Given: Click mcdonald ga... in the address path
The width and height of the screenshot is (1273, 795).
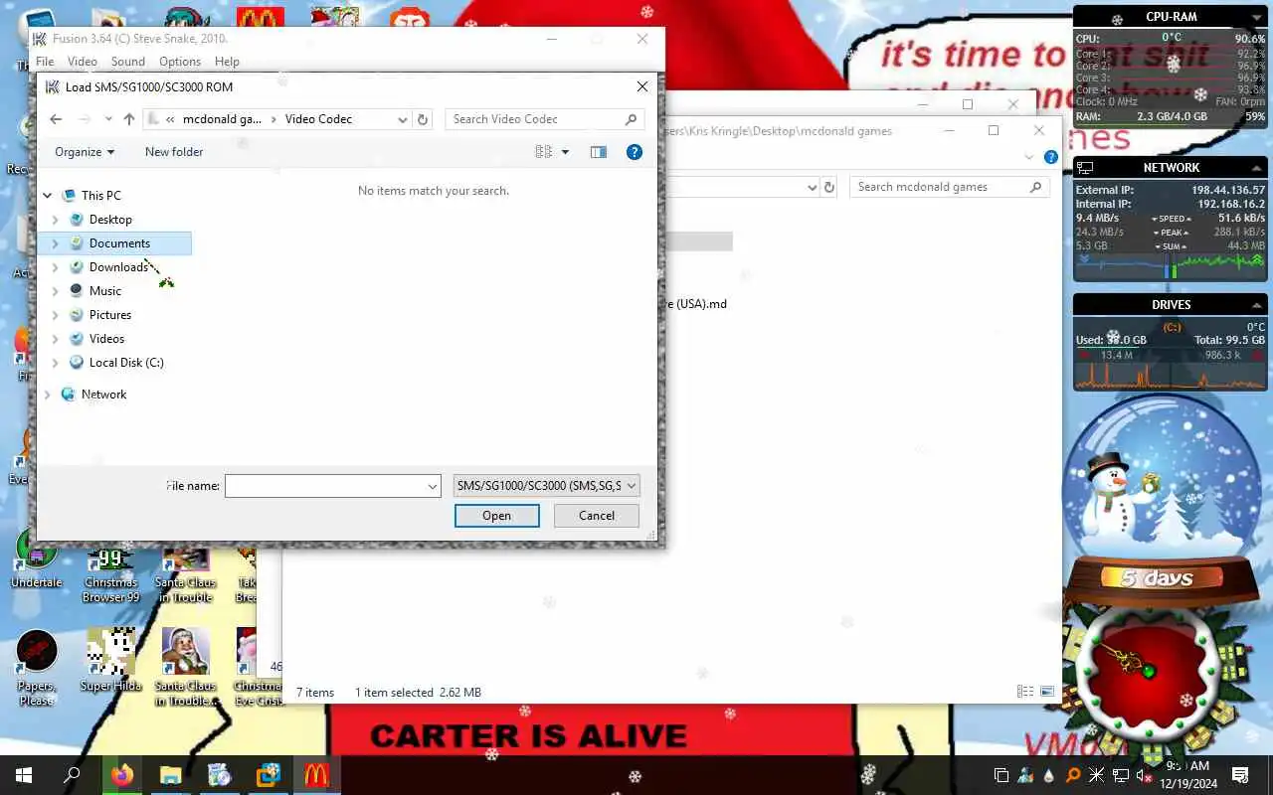Looking at the screenshot, I should [222, 119].
